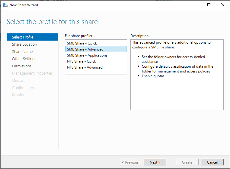The image size is (230, 169).
Task: Choose the SMB Share - Quick profile
Action: click(82, 43)
